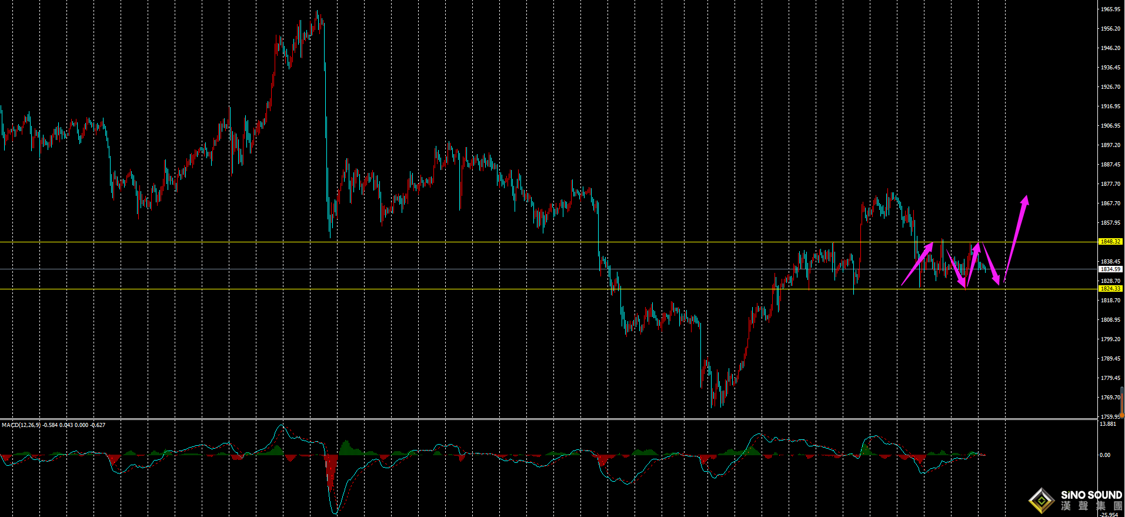1125x517 pixels.
Task: Click the chart's highest price peak
Action: 318,13
